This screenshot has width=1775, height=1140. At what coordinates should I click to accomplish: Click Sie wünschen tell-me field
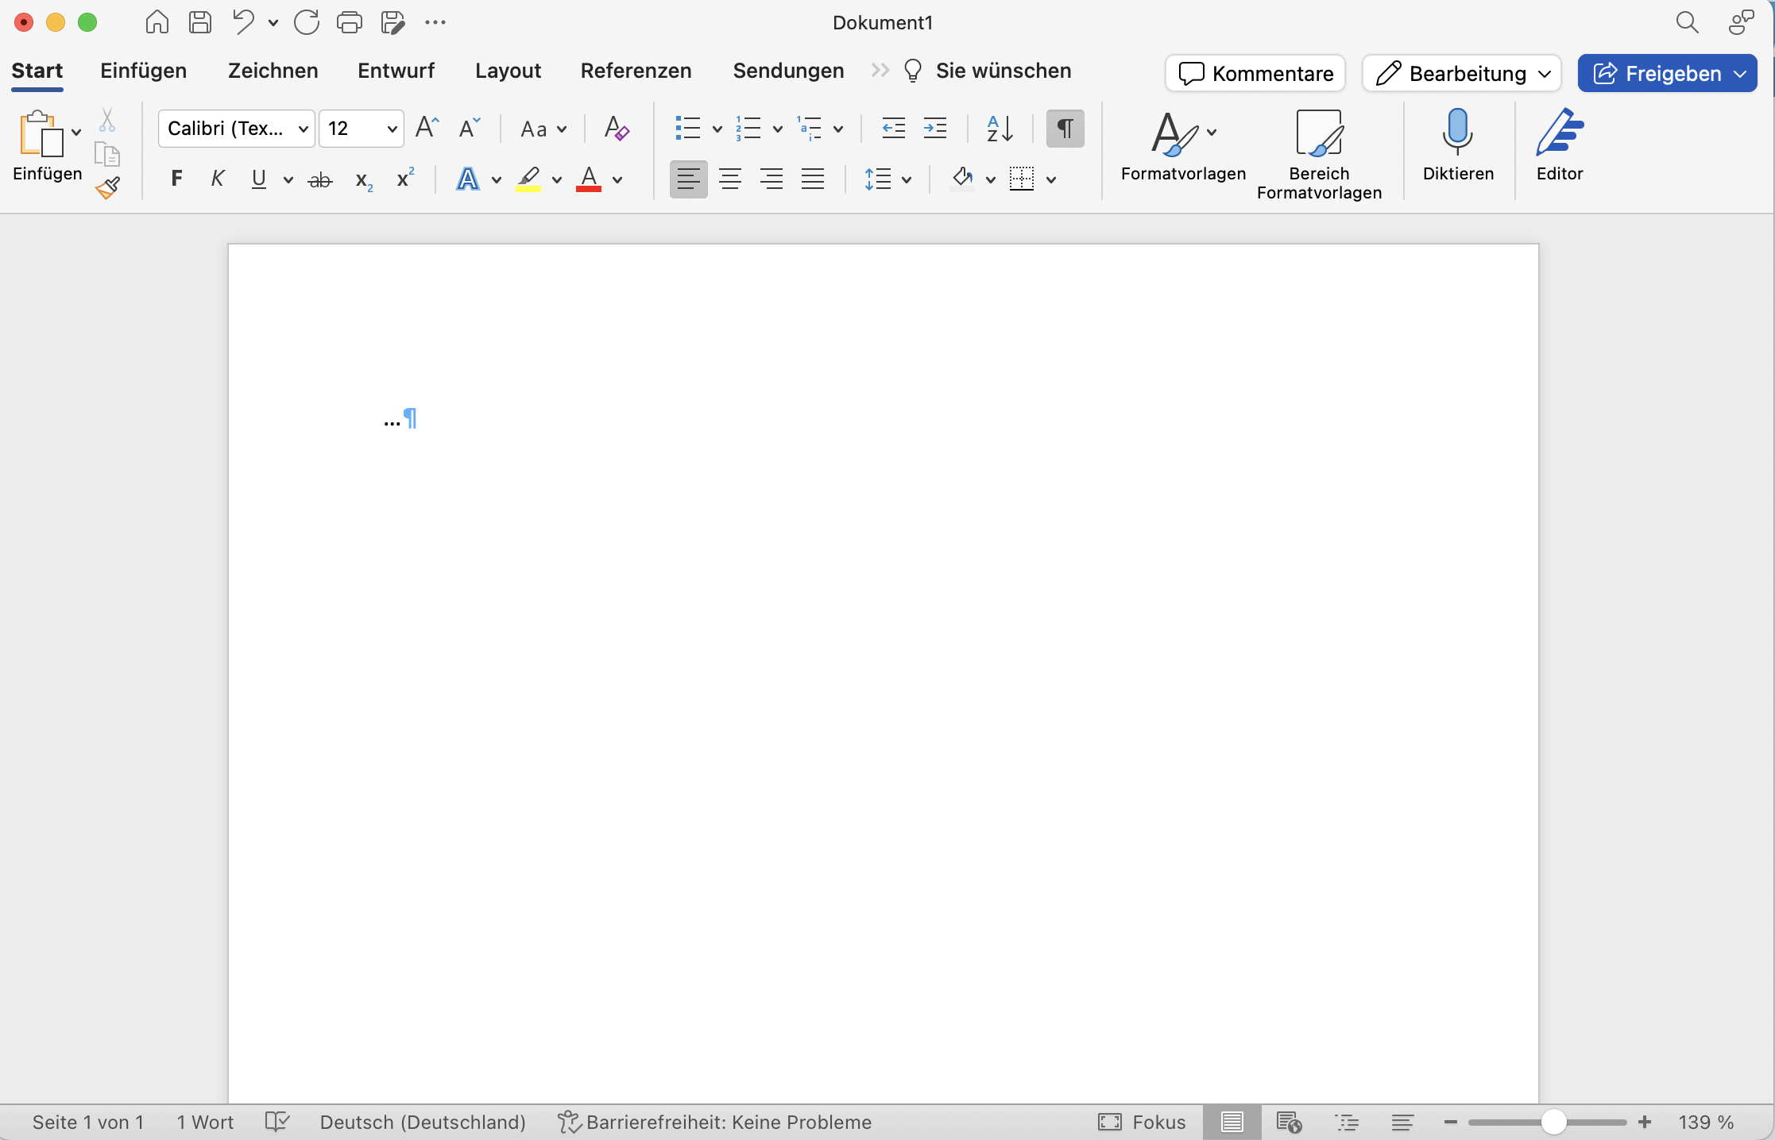click(x=988, y=71)
